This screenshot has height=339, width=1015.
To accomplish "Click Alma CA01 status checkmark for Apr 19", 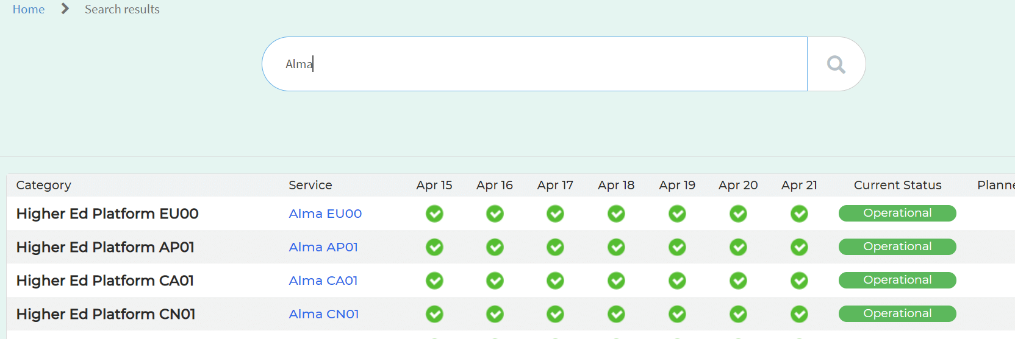I will [677, 281].
